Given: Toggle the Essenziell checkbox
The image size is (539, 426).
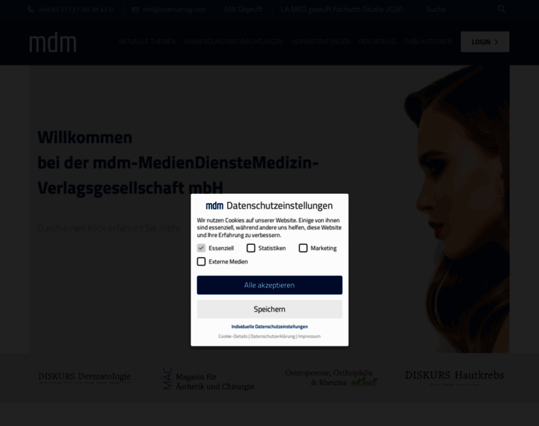Looking at the screenshot, I should (x=201, y=248).
